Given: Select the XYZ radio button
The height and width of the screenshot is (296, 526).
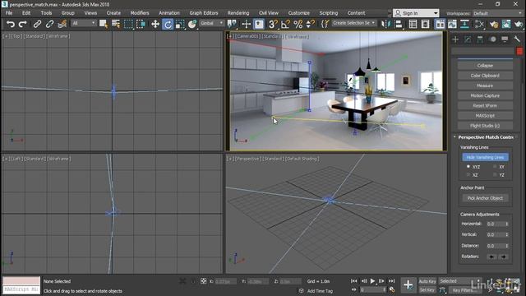Looking at the screenshot, I should pos(468,166).
